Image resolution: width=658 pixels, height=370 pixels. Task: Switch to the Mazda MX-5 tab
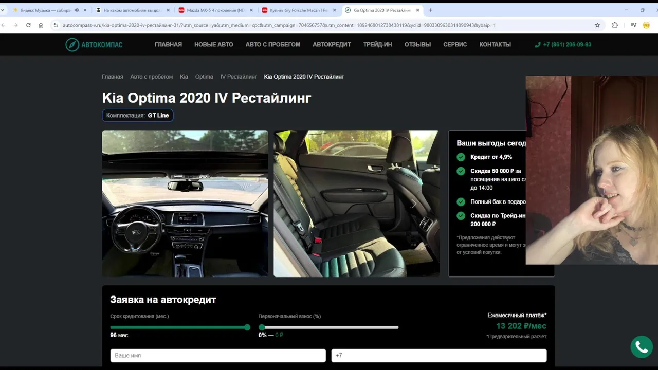[215, 10]
